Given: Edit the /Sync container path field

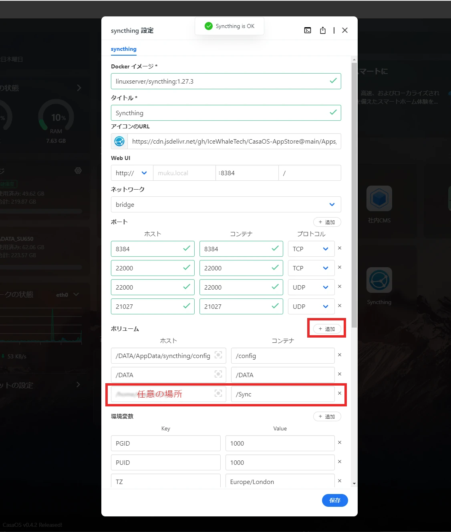Looking at the screenshot, I should [283, 394].
